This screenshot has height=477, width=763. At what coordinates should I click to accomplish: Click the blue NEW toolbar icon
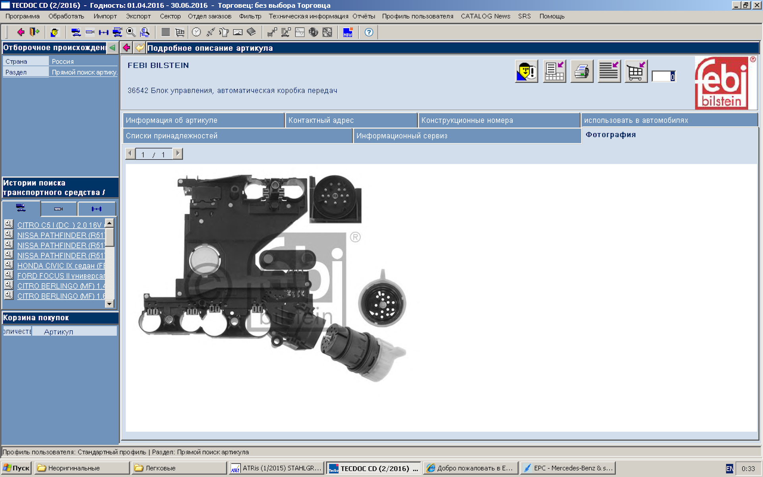[348, 32]
